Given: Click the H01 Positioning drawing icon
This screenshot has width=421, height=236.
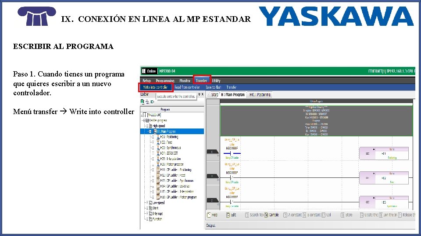Looking at the screenshot, I should click(x=158, y=137).
